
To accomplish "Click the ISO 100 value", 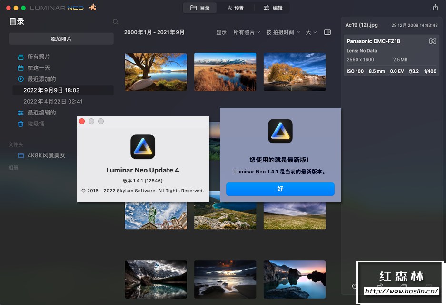I will [355, 71].
